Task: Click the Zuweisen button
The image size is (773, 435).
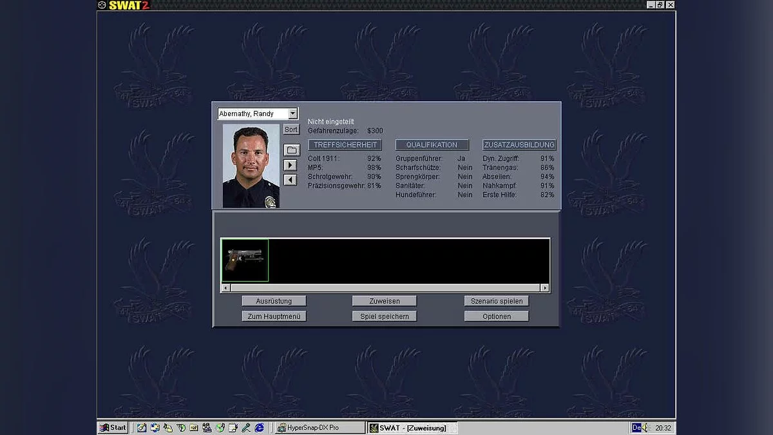Action: 385,301
